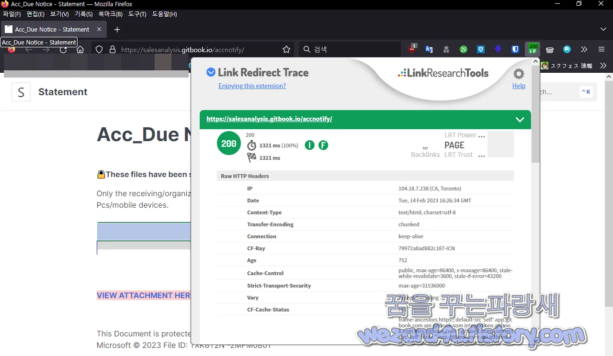Go to Firefox home page
Viewport: 613px width, 356px height.
point(80,50)
